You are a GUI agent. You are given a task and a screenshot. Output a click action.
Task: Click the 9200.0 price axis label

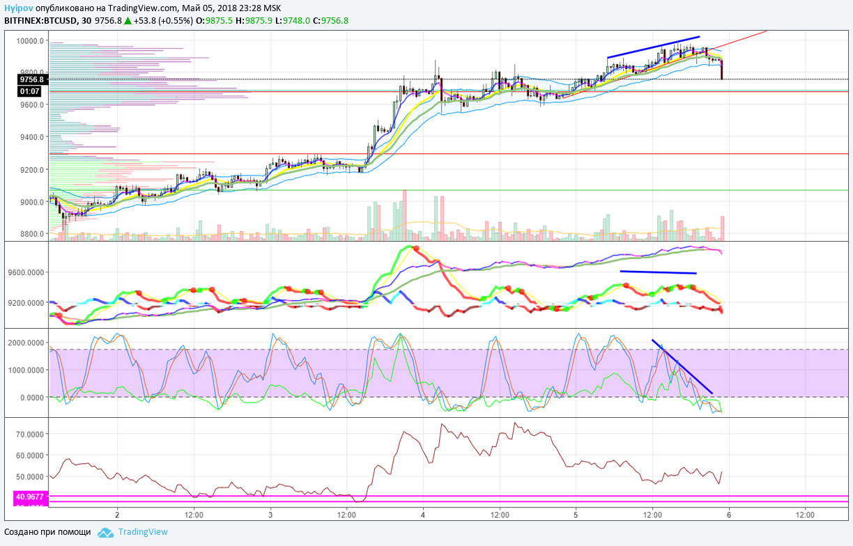[33, 169]
